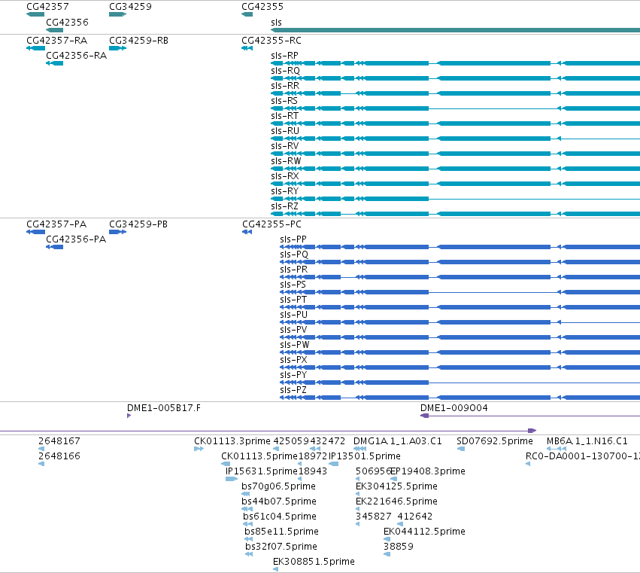Click the CG42356-RA transcript label
640x573 pixels.
(76, 56)
